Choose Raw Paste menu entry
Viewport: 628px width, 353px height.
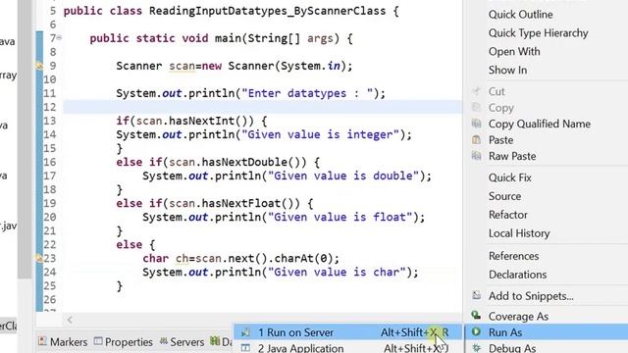click(512, 156)
